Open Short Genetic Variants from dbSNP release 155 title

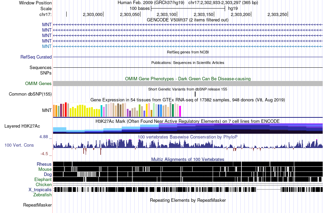coord(188,89)
